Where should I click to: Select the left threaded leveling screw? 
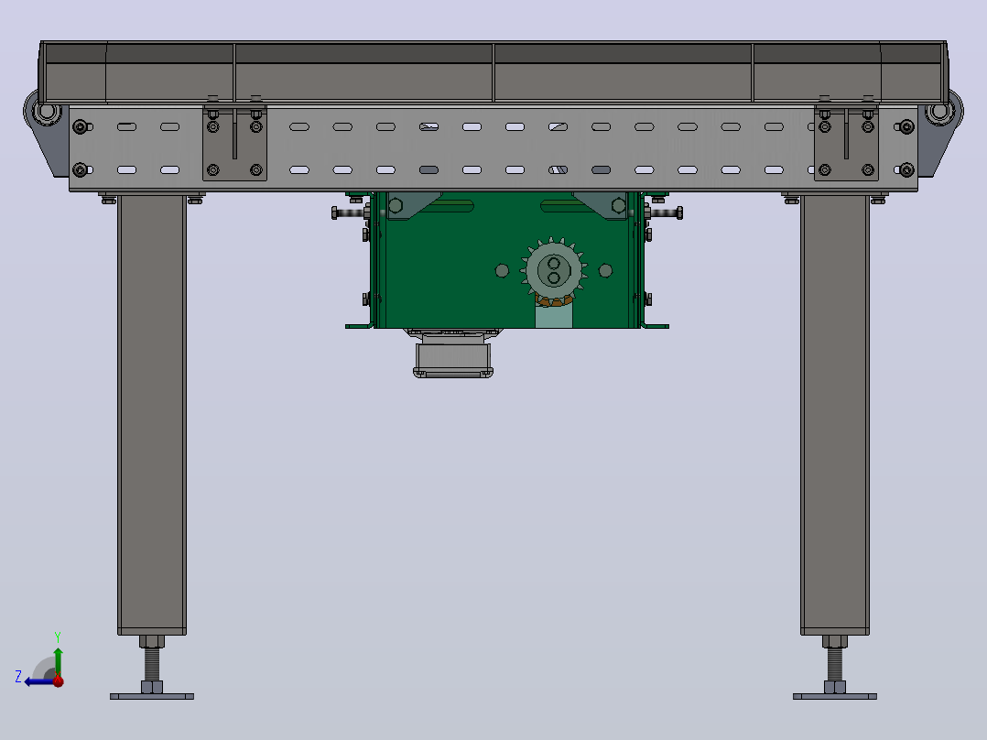click(152, 664)
